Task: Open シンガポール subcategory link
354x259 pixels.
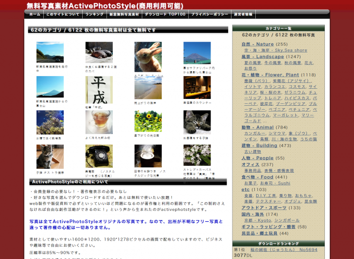Action: [287, 221]
